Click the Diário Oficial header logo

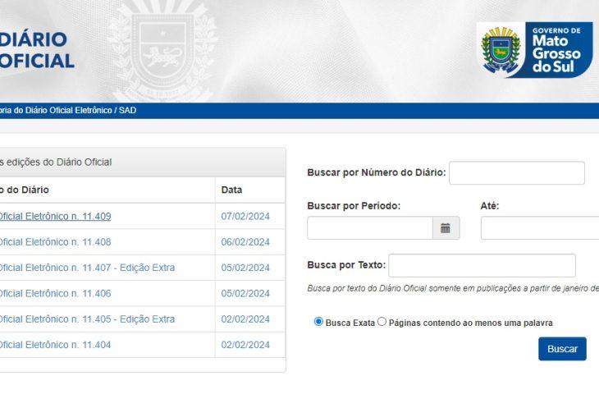pos(37,50)
